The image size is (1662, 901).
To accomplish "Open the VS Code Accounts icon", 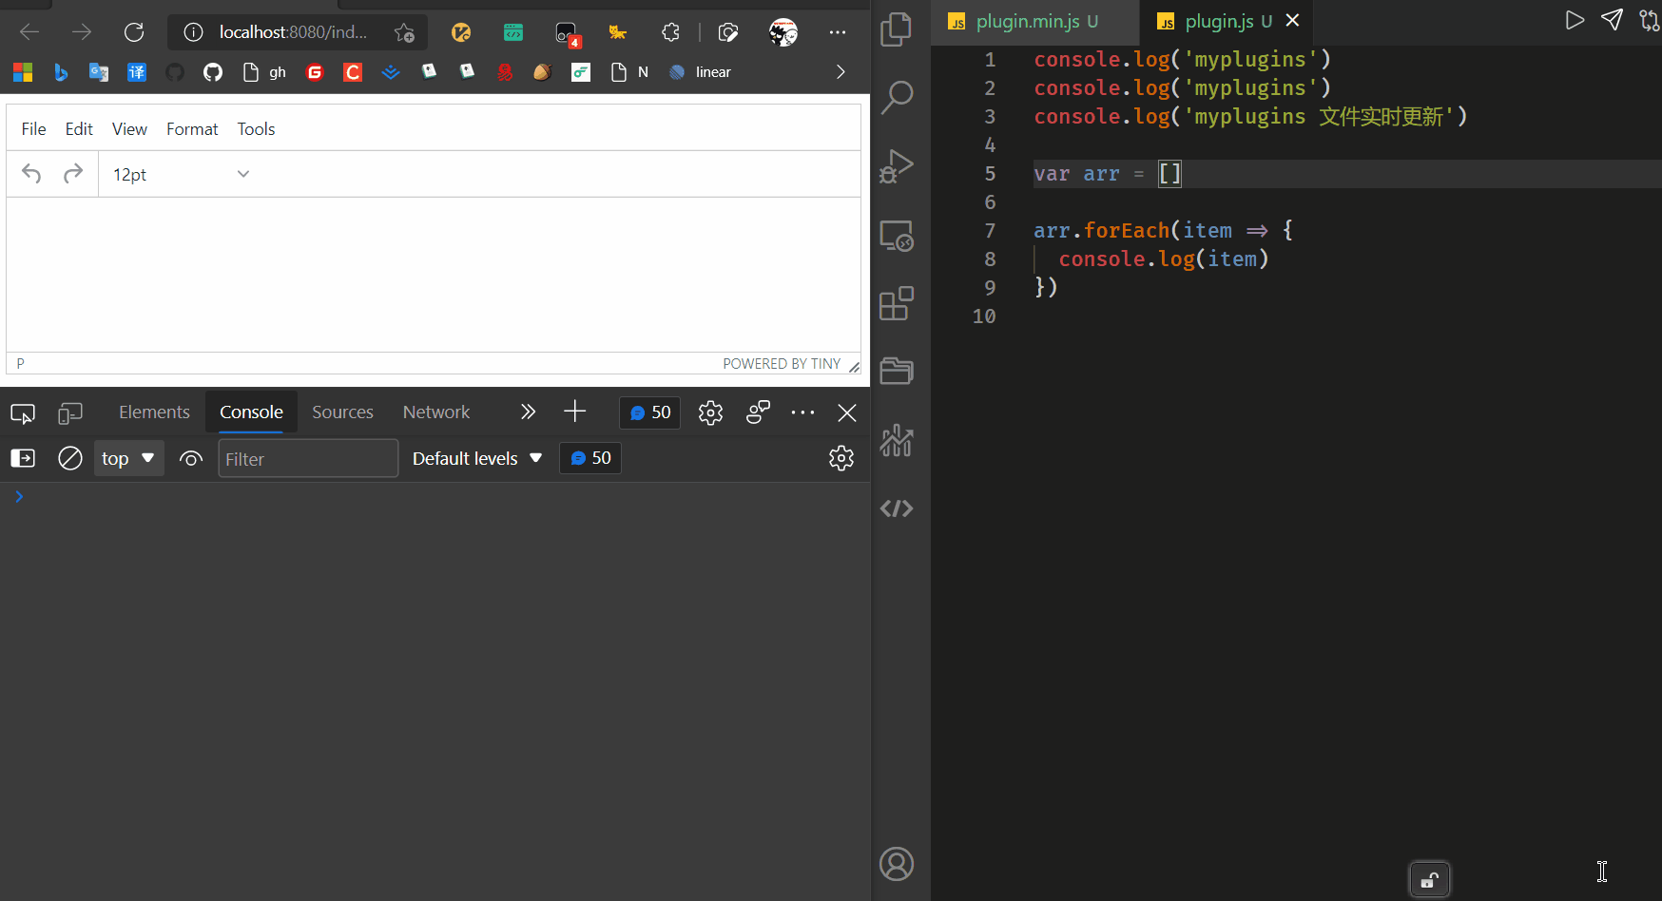I will pyautogui.click(x=897, y=864).
